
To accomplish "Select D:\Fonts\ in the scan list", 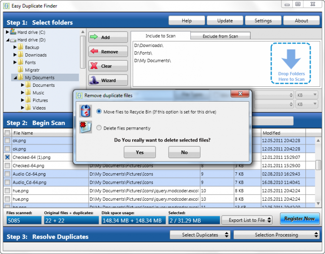I will (143, 53).
